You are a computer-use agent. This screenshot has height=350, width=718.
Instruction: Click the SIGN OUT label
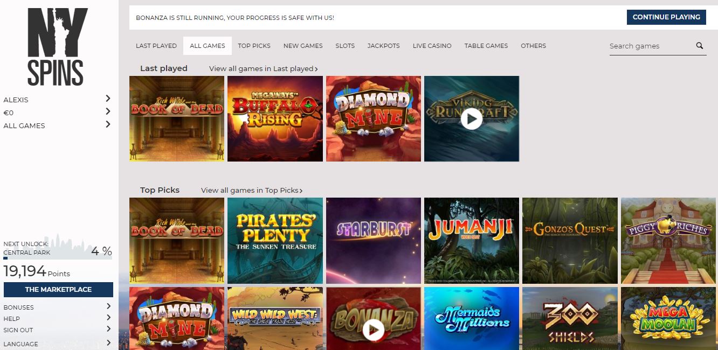(x=18, y=330)
